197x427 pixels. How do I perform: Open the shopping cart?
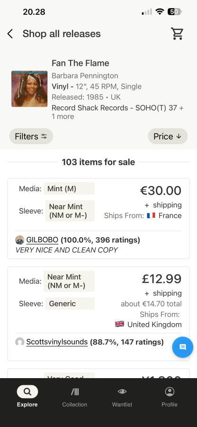pyautogui.click(x=177, y=34)
